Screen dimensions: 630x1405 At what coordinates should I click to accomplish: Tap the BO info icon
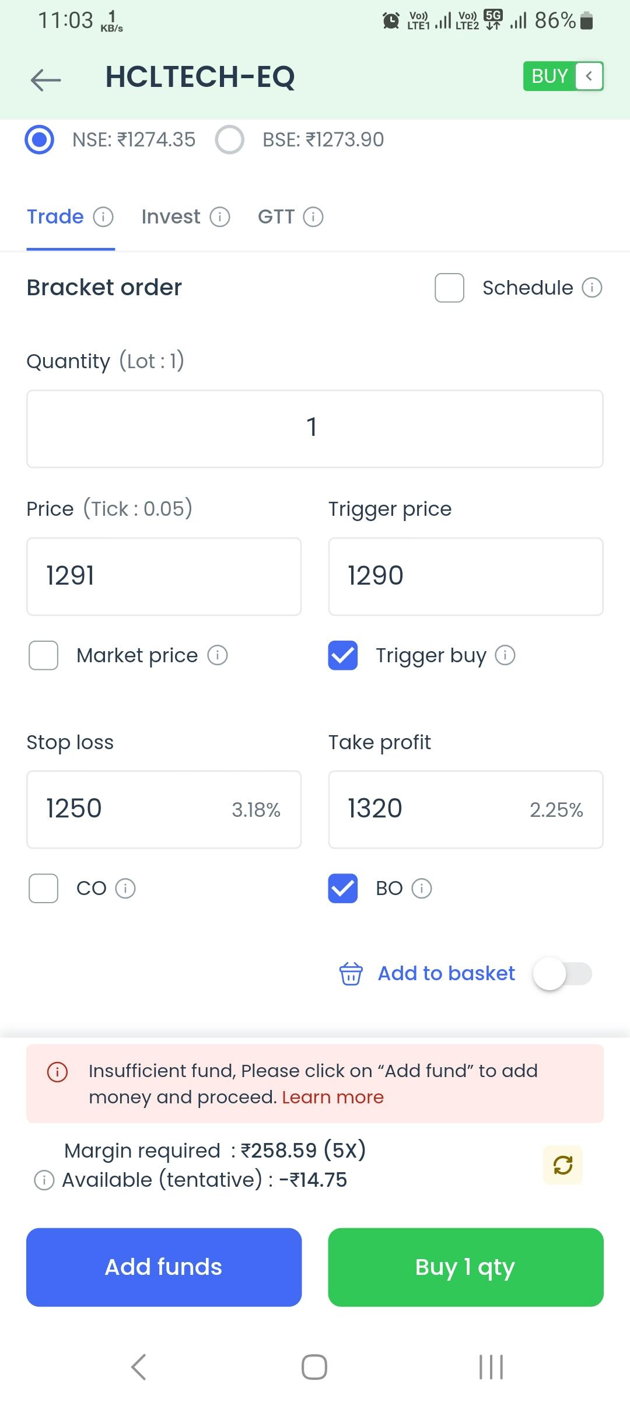[422, 889]
